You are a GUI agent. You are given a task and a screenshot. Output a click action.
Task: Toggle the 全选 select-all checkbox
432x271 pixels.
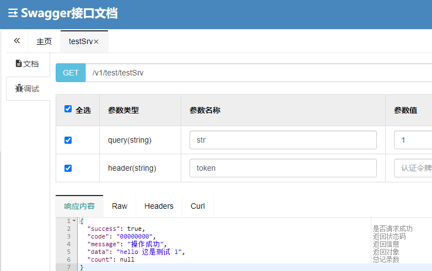point(68,109)
